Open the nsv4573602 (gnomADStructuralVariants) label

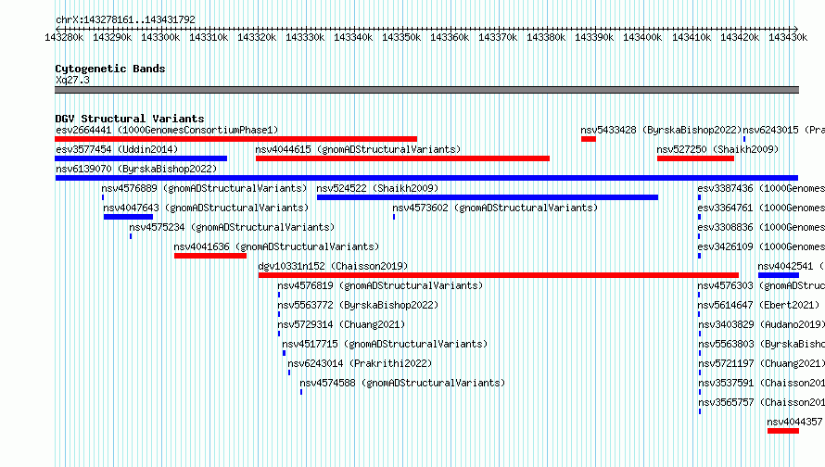click(495, 208)
